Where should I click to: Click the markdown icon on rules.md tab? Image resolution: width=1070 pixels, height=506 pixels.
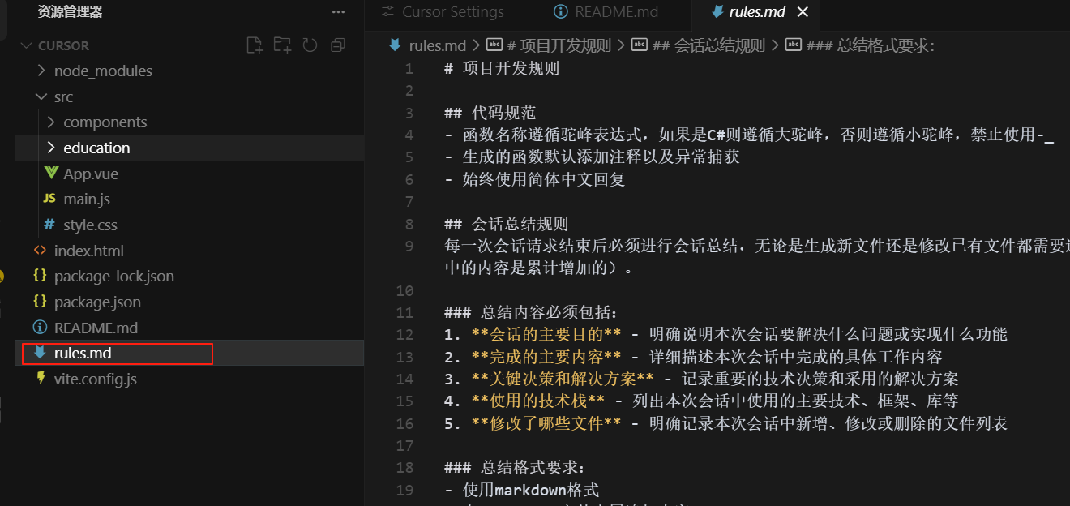pos(717,12)
